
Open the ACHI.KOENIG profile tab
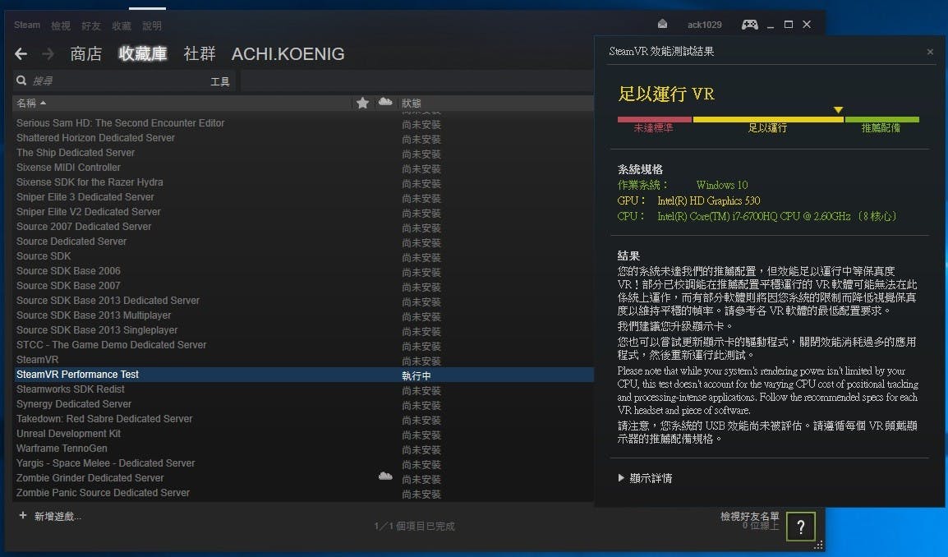288,54
